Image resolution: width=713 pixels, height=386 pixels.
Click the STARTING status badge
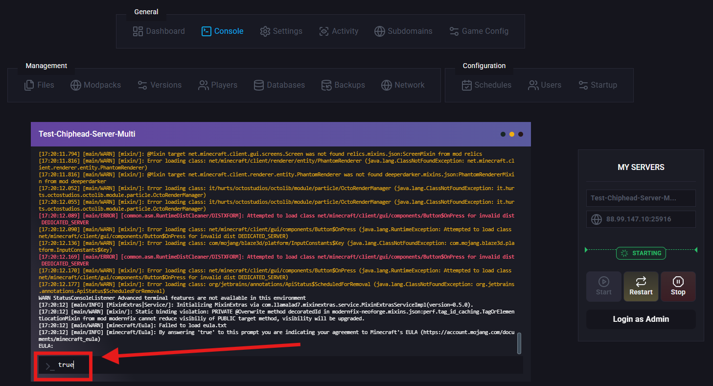pos(641,253)
